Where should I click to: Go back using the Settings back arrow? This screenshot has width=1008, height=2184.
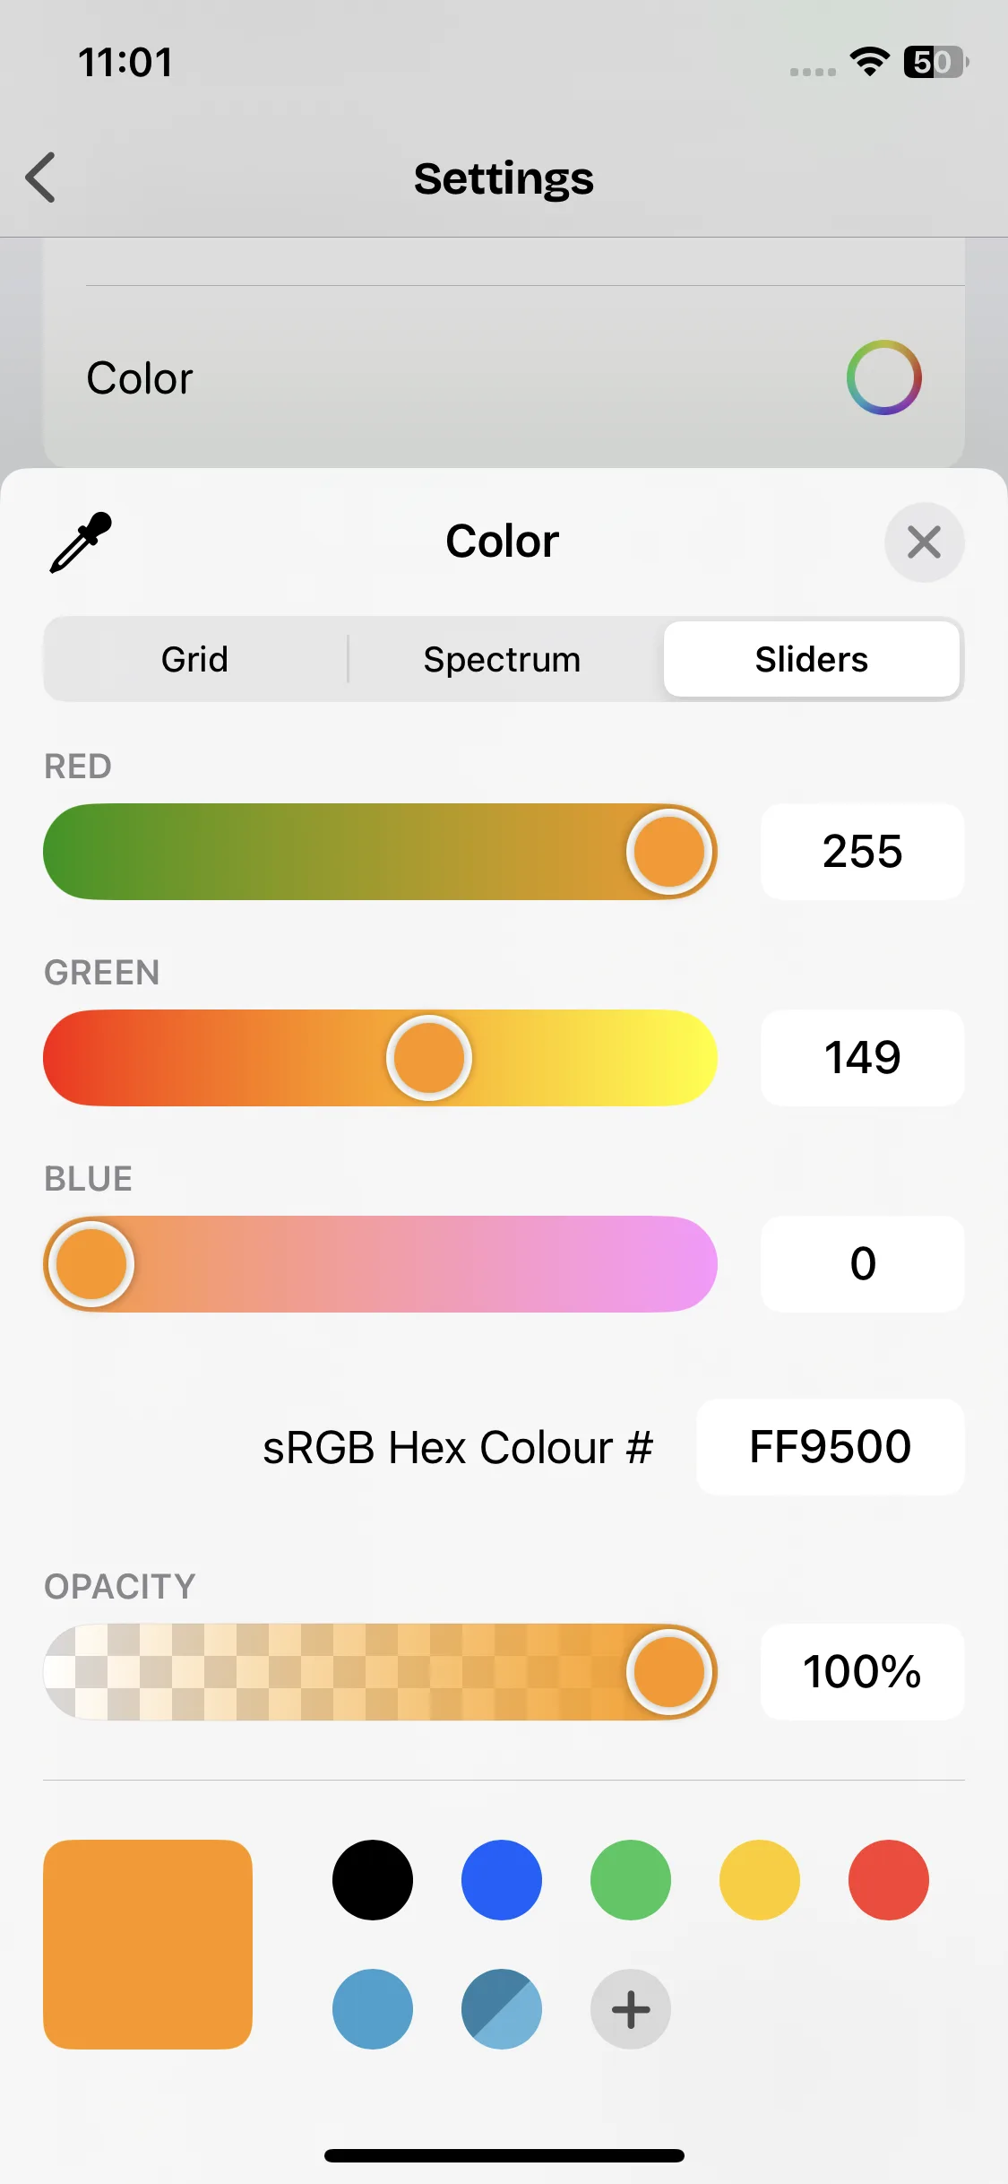41,178
